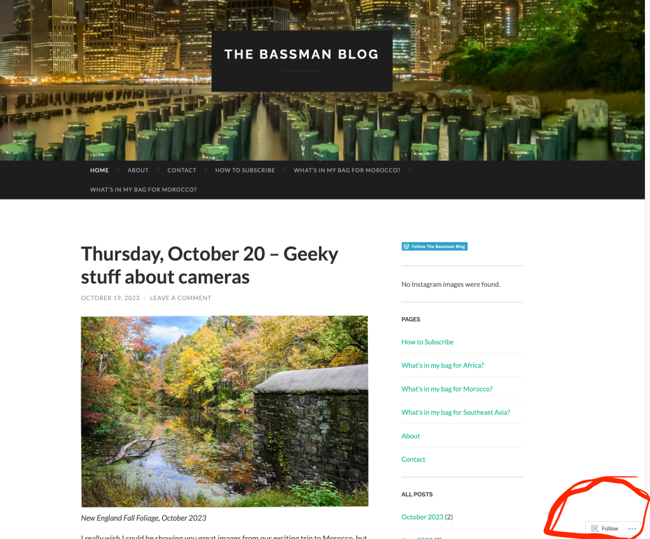Click LEAVE A COMMENT link
650x539 pixels.
180,298
